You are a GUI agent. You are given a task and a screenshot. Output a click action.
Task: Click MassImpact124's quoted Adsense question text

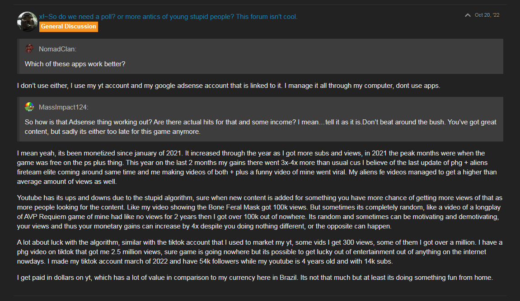260,127
